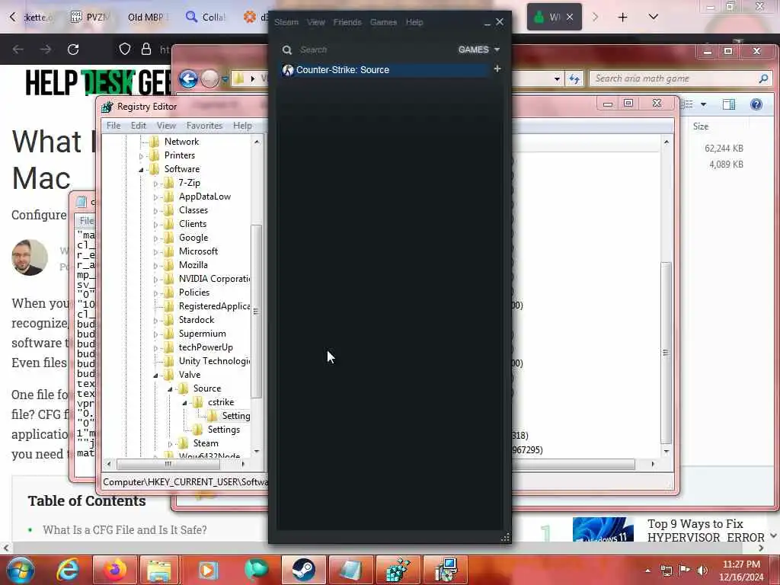This screenshot has height=585, width=780.
Task: Open Steam menu in Steam window
Action: 286,22
